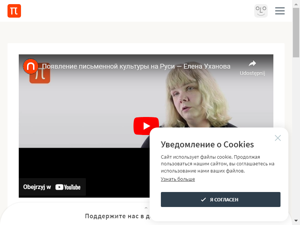Click the vertical scrollbar thumb

(x=296, y=33)
